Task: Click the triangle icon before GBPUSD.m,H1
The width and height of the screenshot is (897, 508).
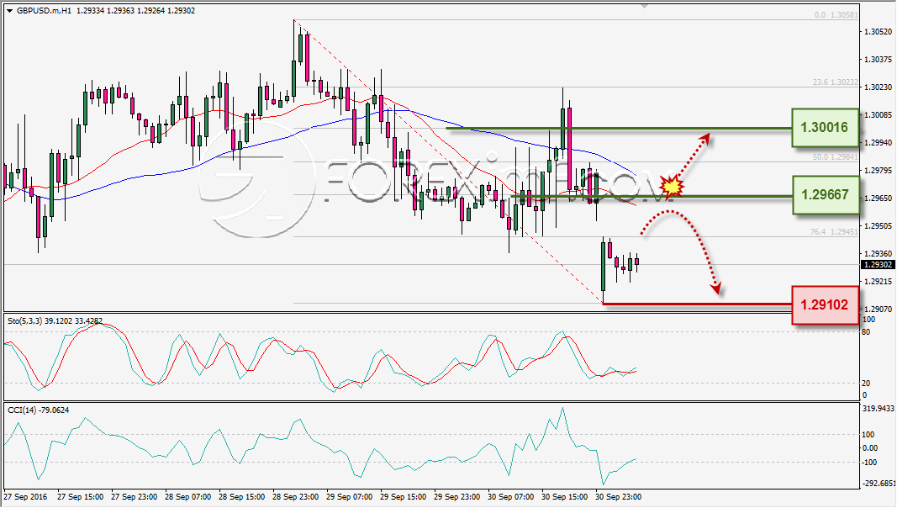Action: tap(10, 11)
